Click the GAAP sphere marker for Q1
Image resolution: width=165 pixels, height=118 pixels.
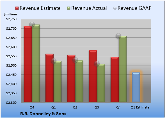tap(54, 61)
